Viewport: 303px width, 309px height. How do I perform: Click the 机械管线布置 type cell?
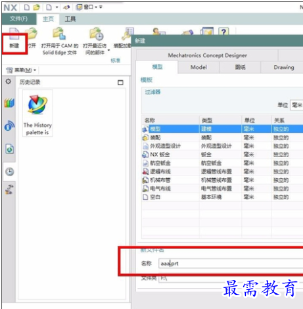click(216, 180)
